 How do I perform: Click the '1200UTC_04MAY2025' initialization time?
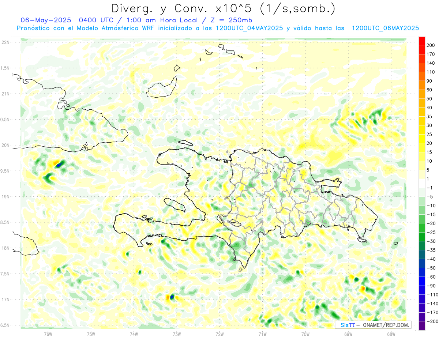point(249,28)
